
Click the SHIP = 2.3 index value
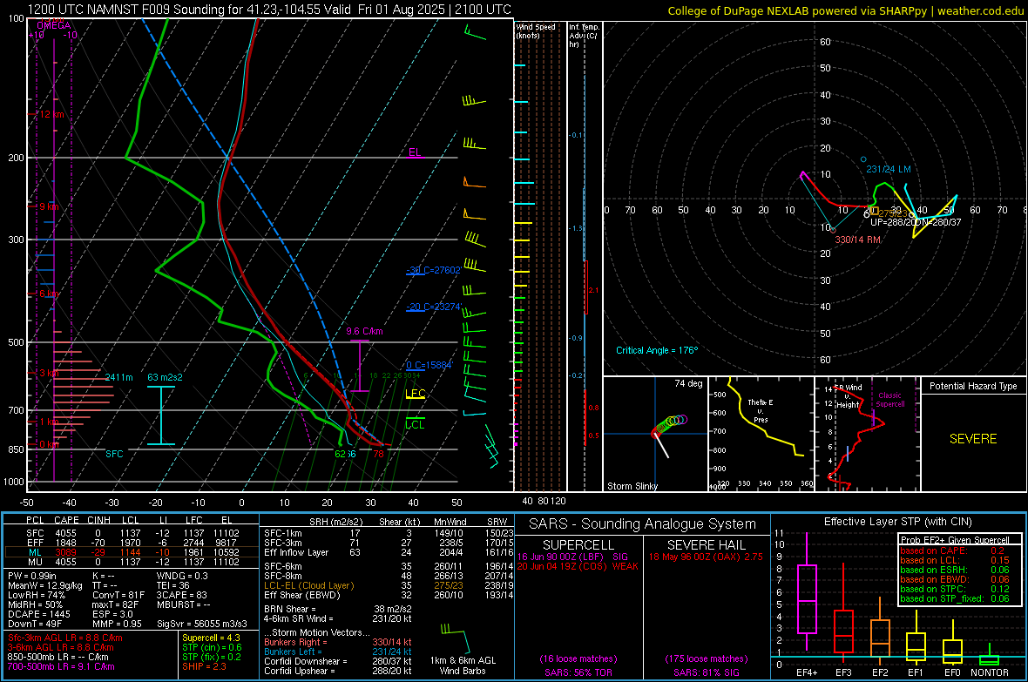coord(204,666)
